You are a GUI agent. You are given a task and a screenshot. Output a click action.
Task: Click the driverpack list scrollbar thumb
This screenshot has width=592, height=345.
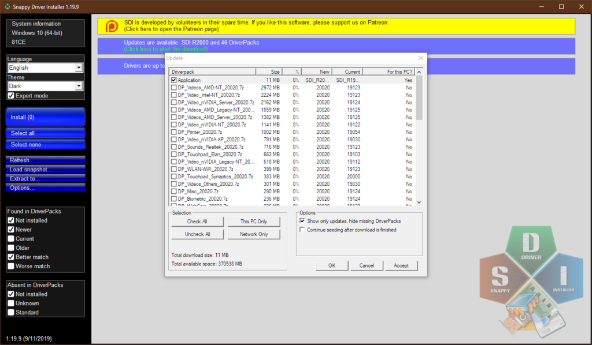tap(419, 97)
